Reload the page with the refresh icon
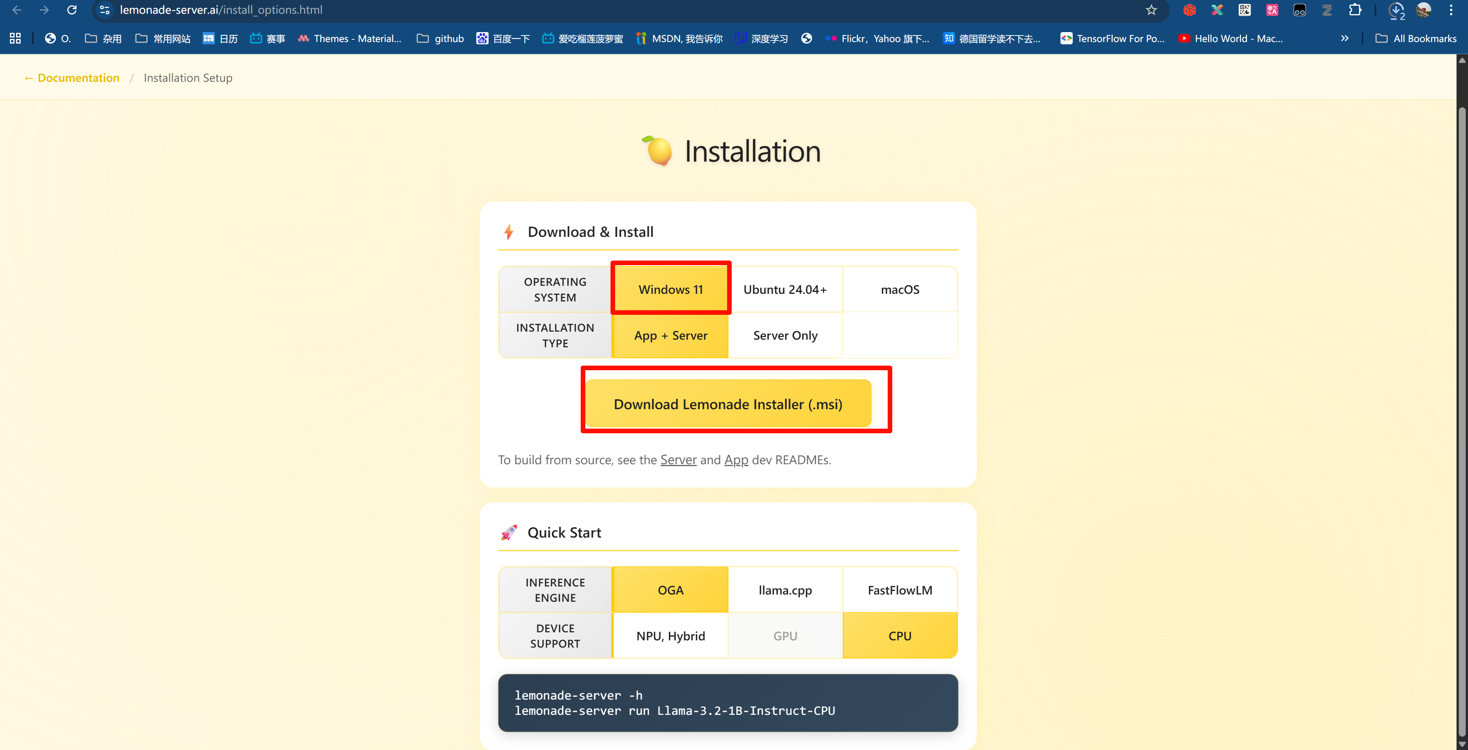 72,10
